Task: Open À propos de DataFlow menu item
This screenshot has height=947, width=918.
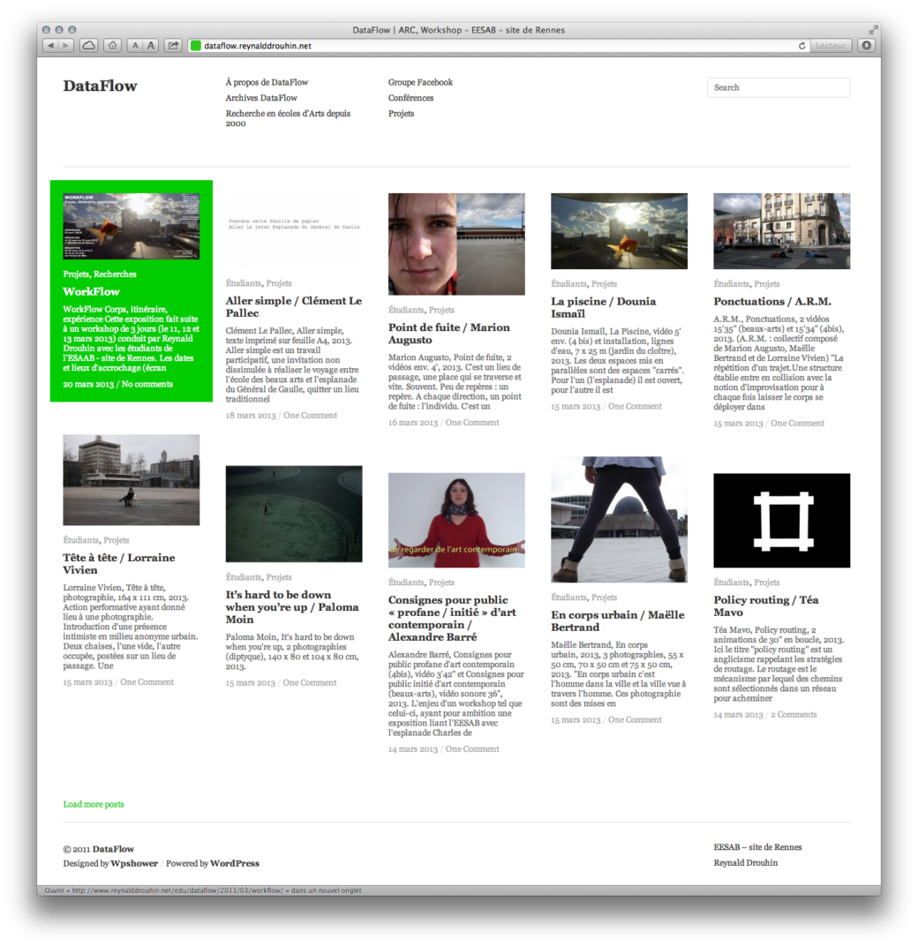Action: (x=267, y=82)
